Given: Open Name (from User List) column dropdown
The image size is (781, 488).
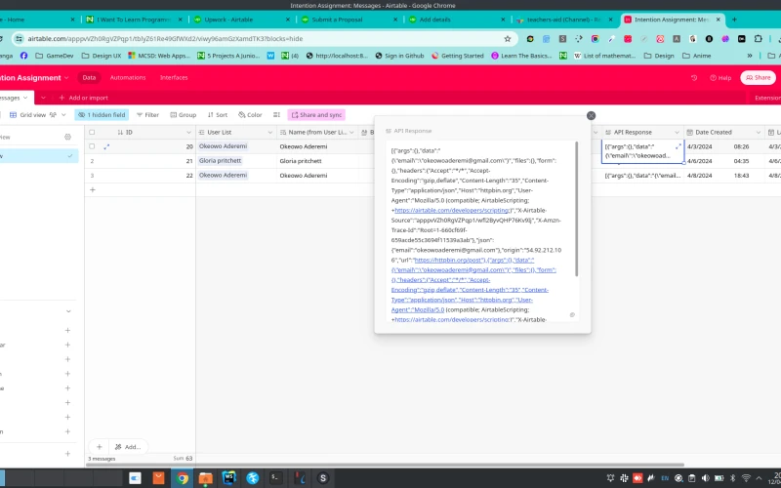Looking at the screenshot, I should tap(351, 133).
